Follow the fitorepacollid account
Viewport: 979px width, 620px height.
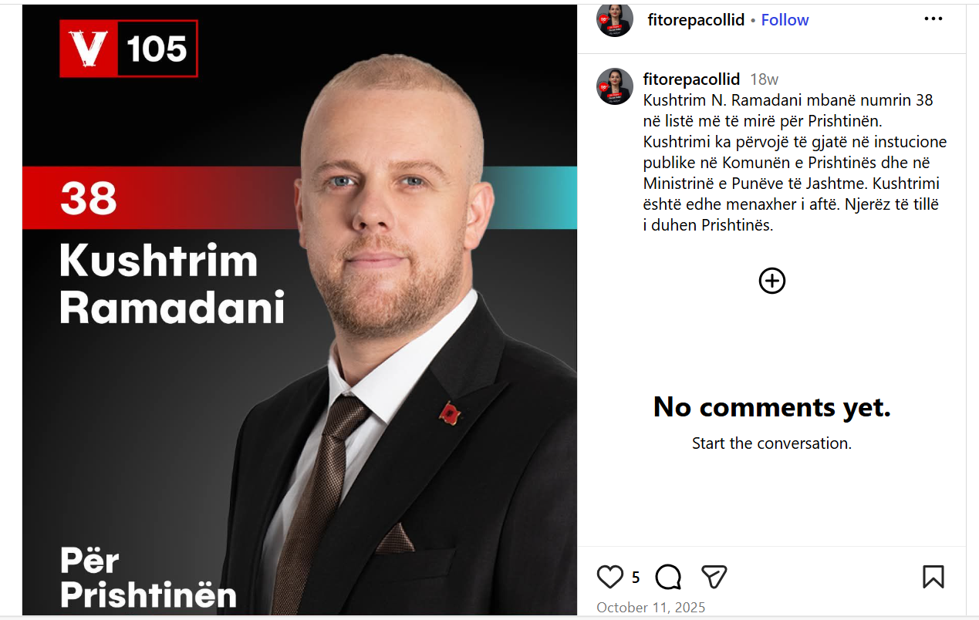tap(785, 20)
